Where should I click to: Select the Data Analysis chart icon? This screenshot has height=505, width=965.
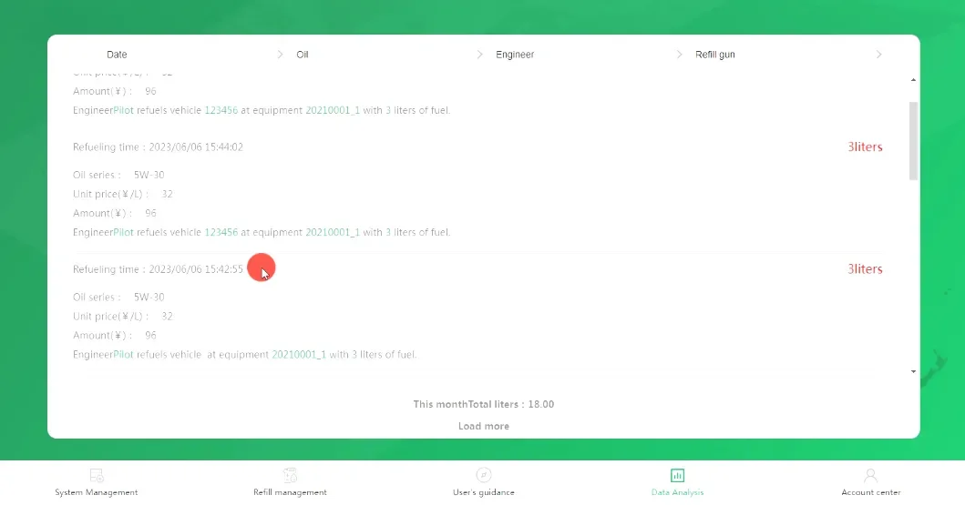point(677,476)
